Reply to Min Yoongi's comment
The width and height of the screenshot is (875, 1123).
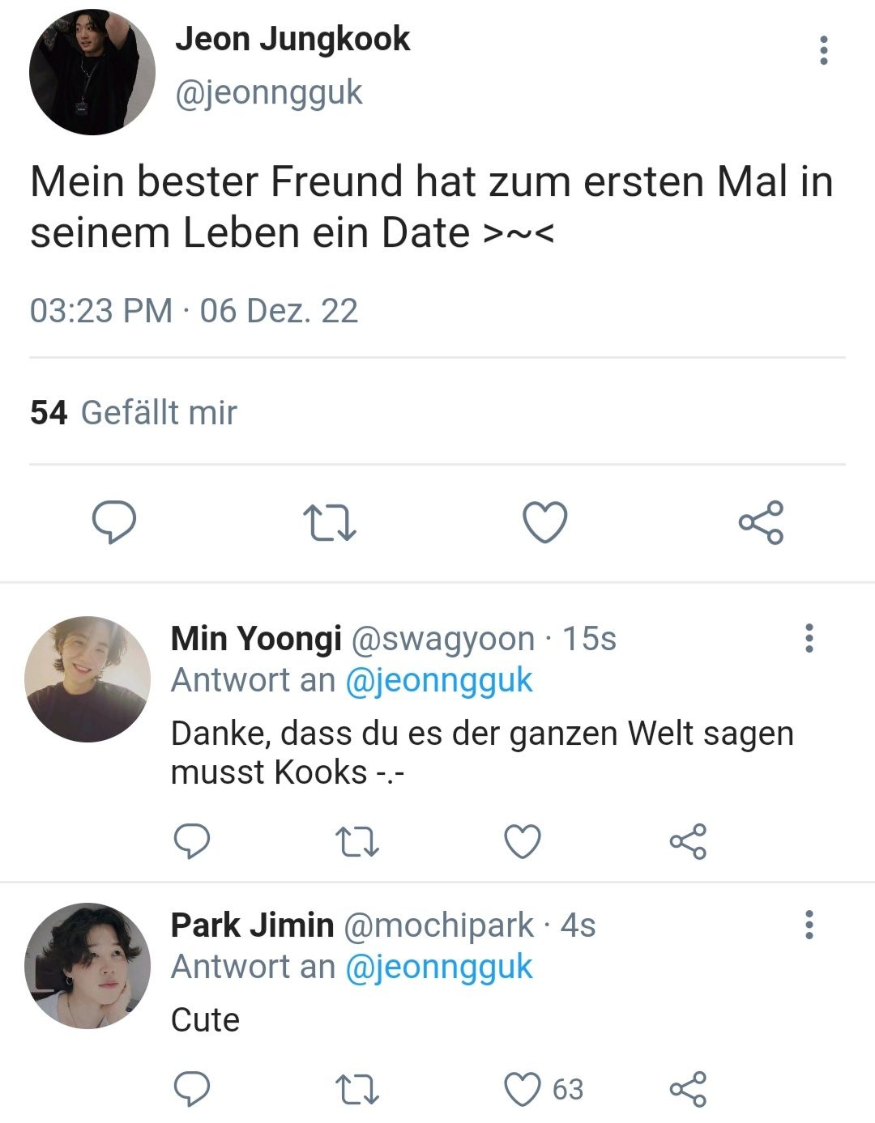pyautogui.click(x=192, y=841)
